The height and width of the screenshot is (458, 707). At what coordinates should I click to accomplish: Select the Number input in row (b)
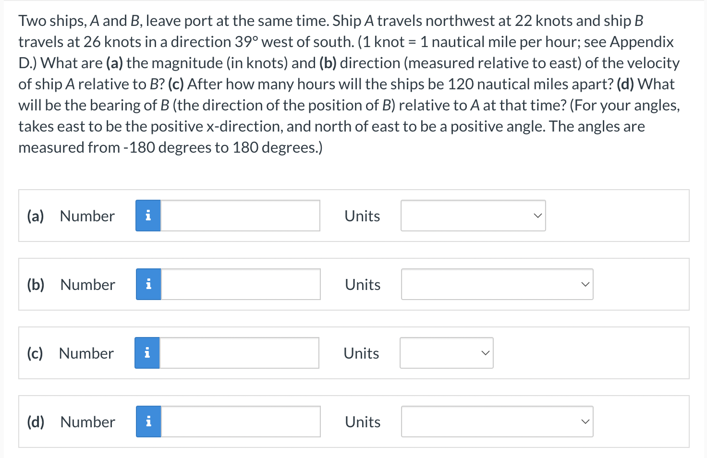pyautogui.click(x=240, y=284)
